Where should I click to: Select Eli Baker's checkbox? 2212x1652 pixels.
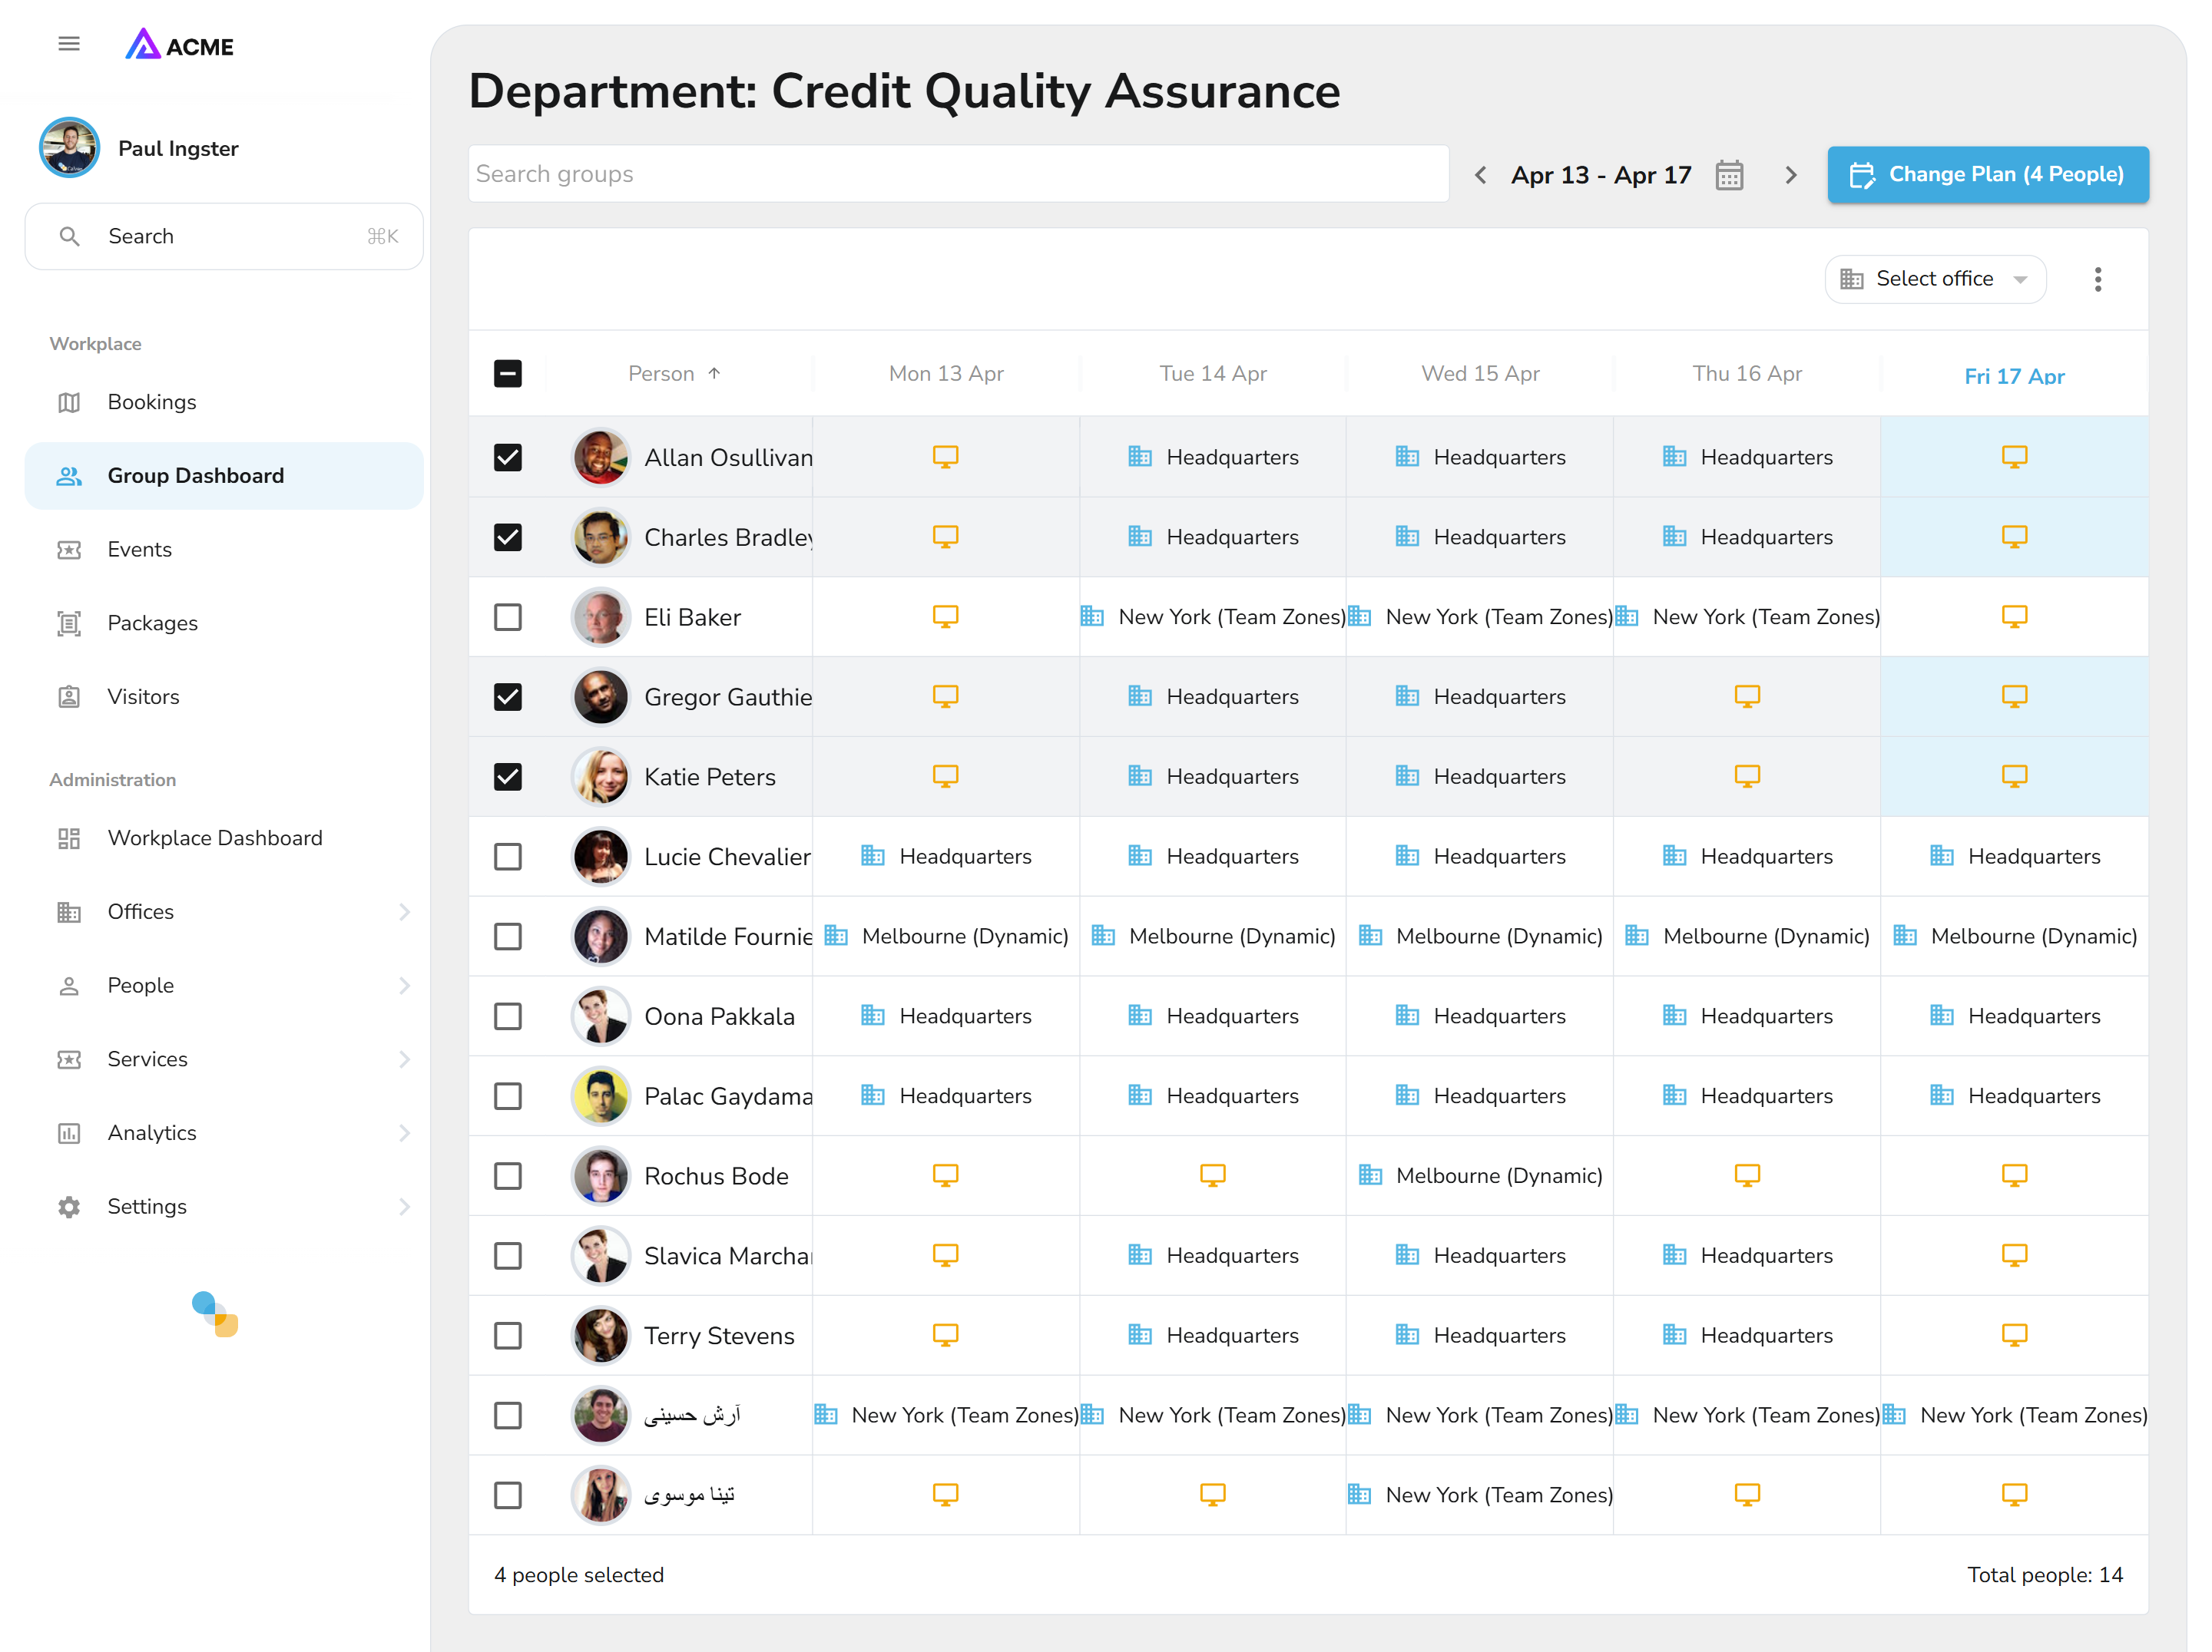pyautogui.click(x=508, y=616)
